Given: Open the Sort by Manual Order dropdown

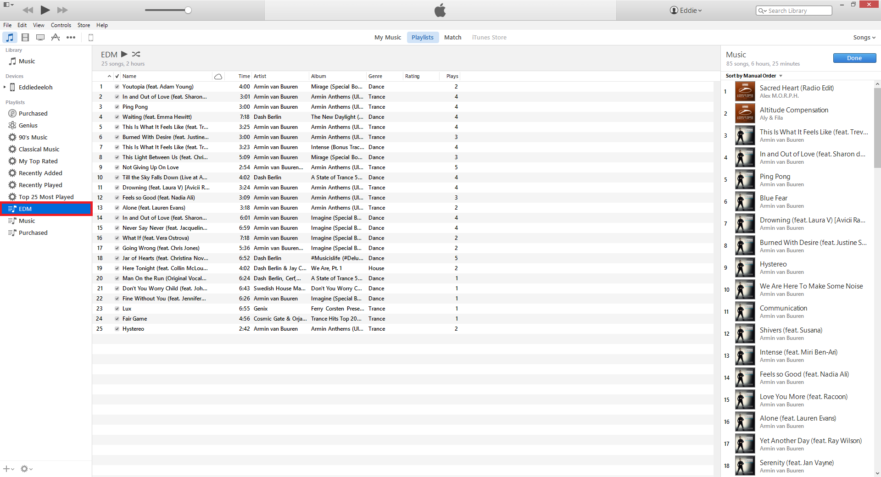Looking at the screenshot, I should tap(754, 76).
